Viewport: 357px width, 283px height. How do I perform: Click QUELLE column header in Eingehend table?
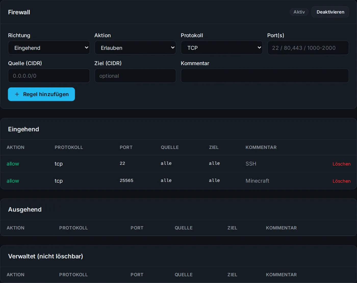click(x=170, y=147)
